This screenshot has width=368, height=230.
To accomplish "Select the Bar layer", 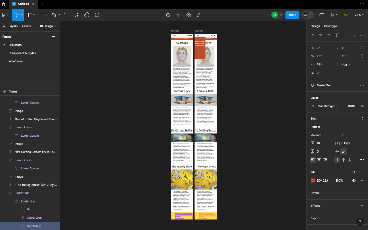I will point(30,209).
